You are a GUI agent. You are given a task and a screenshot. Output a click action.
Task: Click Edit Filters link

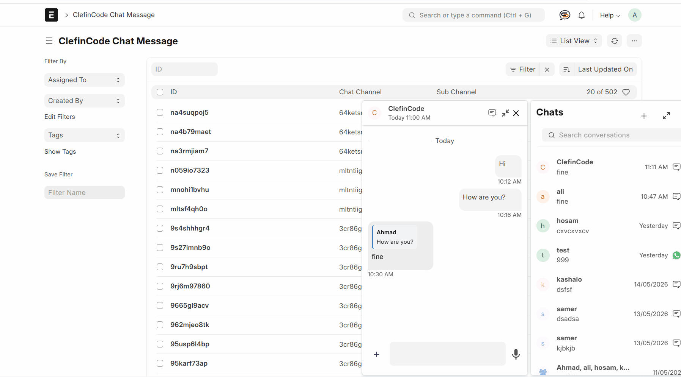[60, 117]
